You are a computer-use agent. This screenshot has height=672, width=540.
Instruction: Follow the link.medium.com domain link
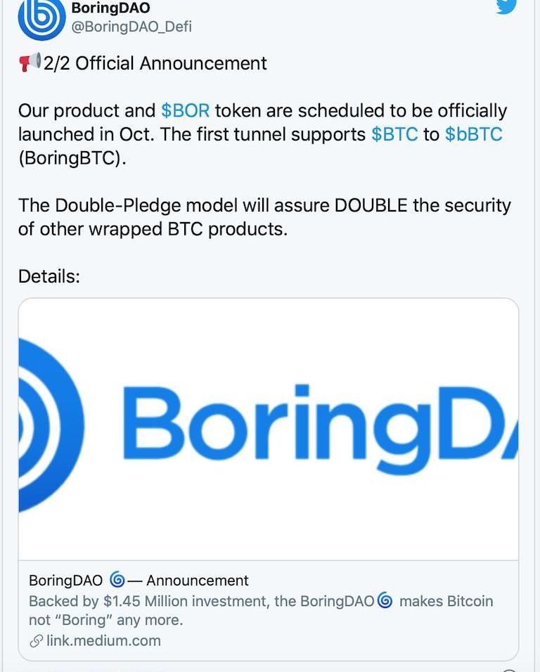tap(104, 640)
